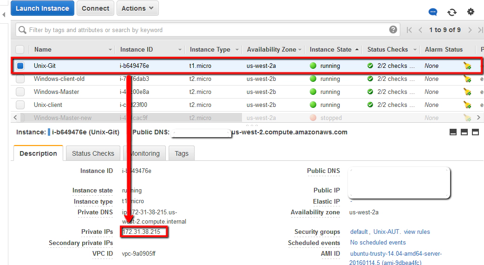The image size is (484, 265).
Task: Click the alarm icon for Windows-client-old
Action: (x=467, y=79)
